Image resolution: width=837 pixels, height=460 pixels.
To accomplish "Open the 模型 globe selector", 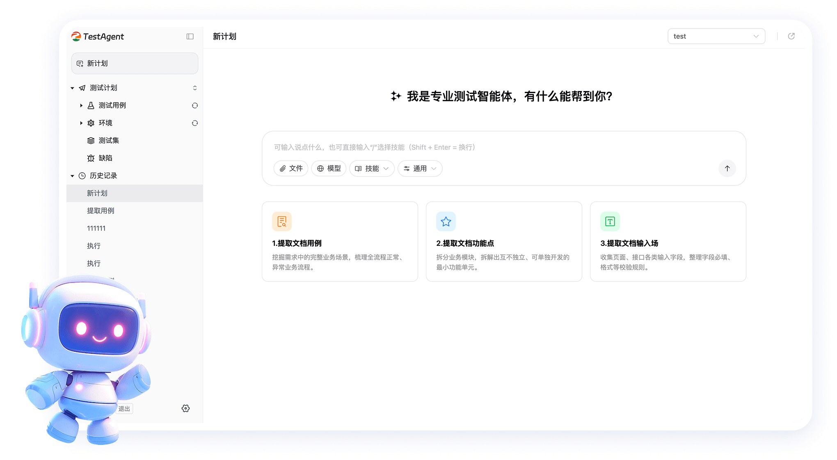I will 329,169.
